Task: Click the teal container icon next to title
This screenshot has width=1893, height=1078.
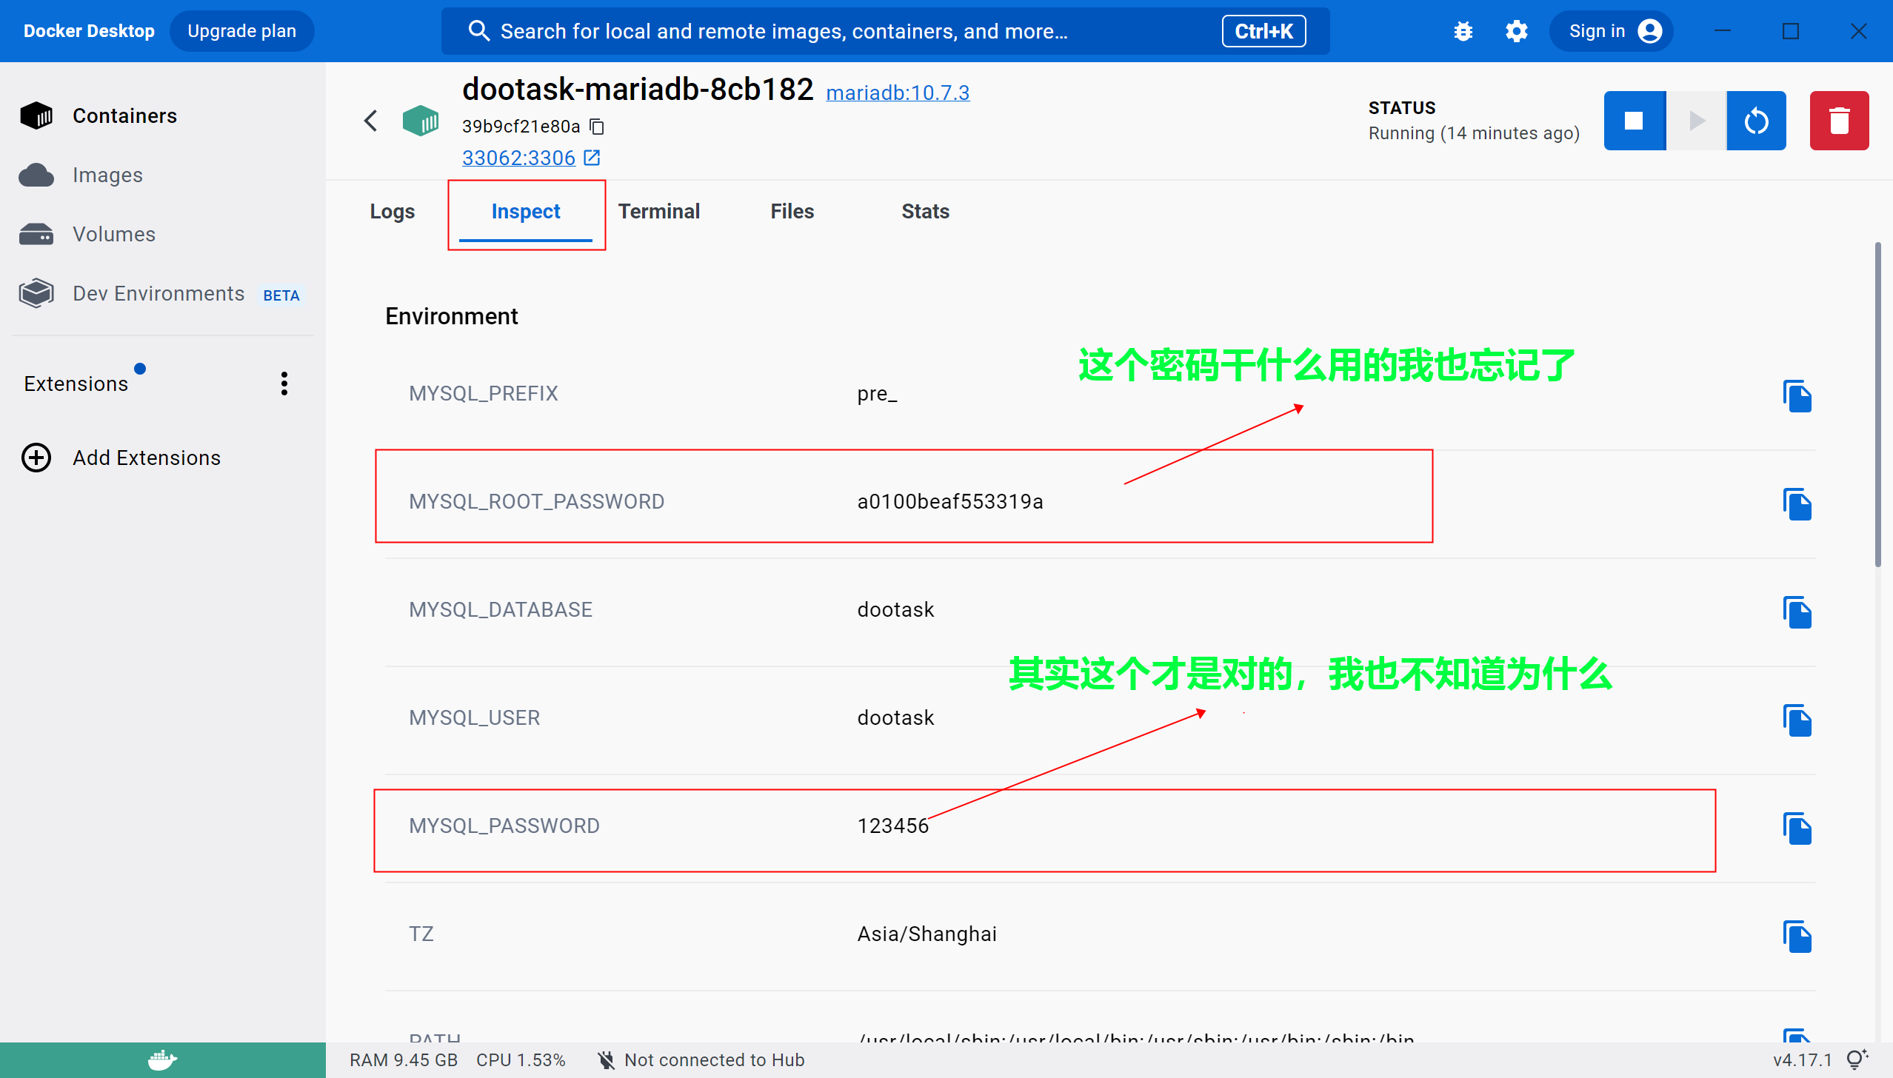Action: click(x=420, y=121)
